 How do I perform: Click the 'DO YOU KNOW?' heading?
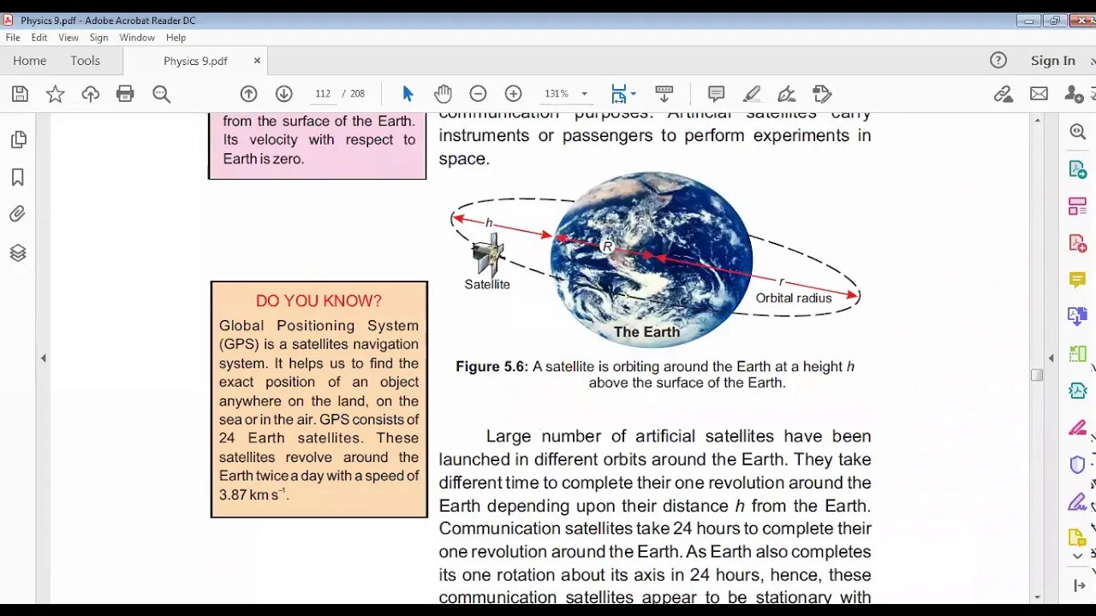click(319, 300)
